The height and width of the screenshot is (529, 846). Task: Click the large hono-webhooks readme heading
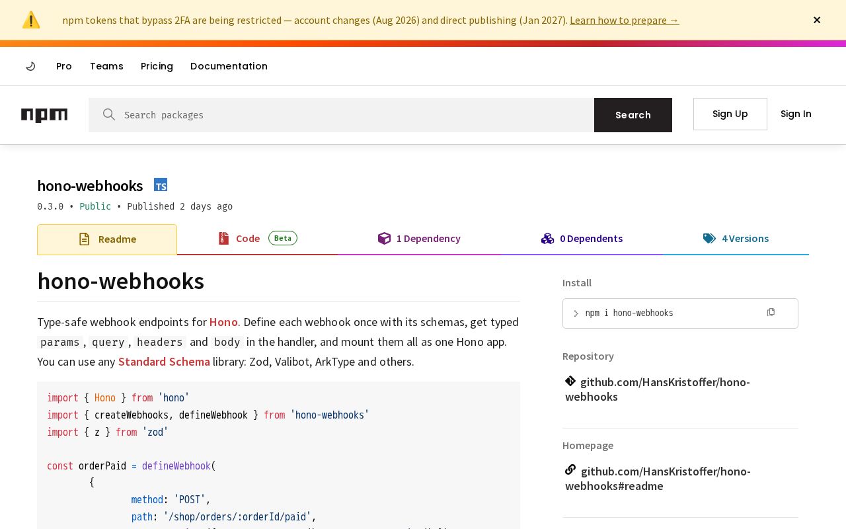120,281
